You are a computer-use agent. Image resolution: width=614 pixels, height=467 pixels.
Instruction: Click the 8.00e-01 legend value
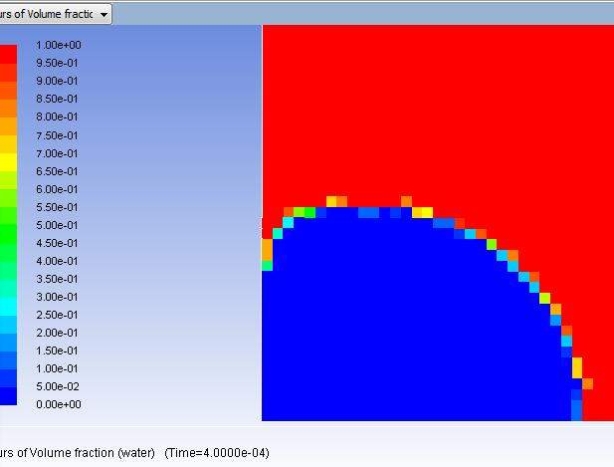click(x=57, y=117)
